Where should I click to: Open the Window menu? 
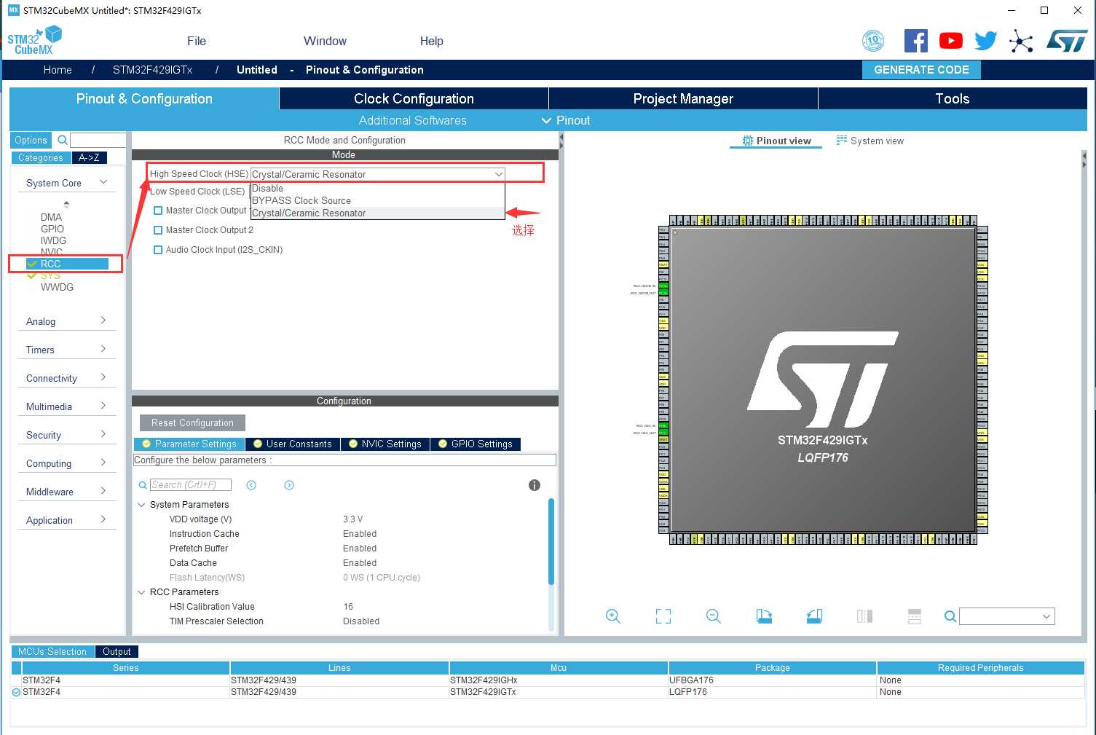coord(325,41)
